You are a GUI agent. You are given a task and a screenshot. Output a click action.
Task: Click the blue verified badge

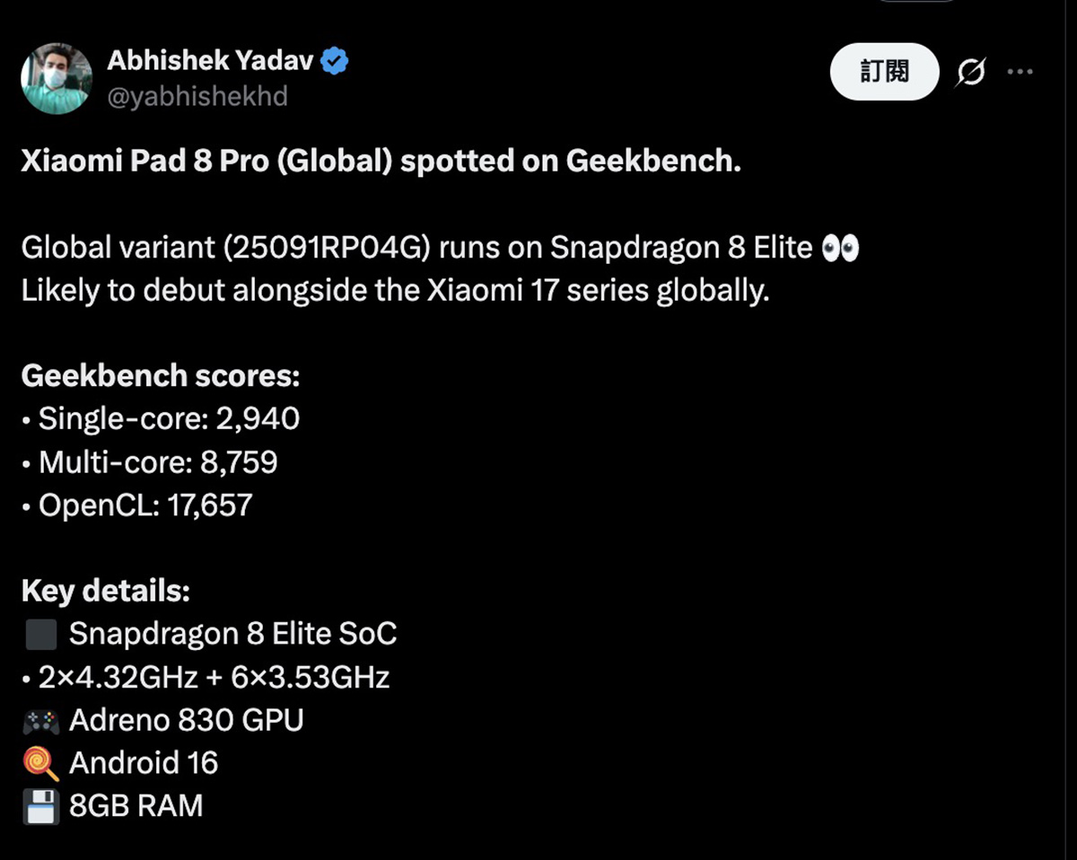coord(336,62)
